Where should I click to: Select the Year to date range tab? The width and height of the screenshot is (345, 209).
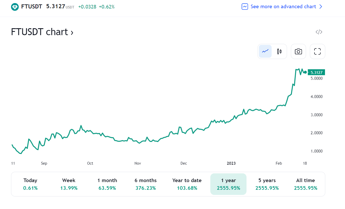pyautogui.click(x=187, y=184)
